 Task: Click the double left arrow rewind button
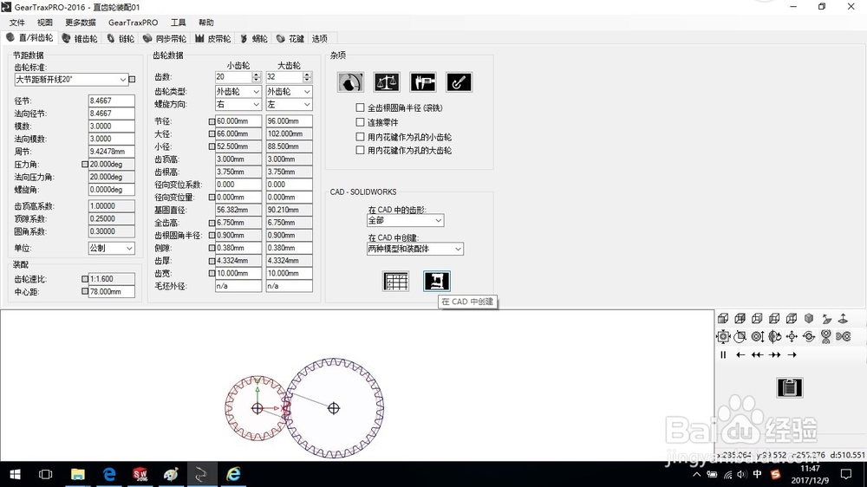pyautogui.click(x=758, y=355)
